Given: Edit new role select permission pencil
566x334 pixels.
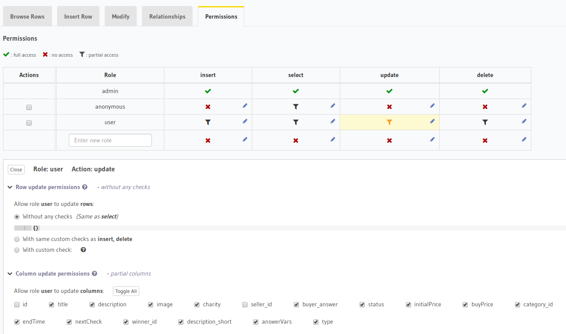Looking at the screenshot, I should point(333,139).
